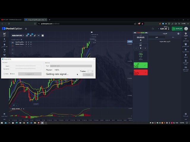Open the indicators icon in chart toolbar
Viewport: 190px width, 142px height.
pyautogui.click(x=31, y=35)
